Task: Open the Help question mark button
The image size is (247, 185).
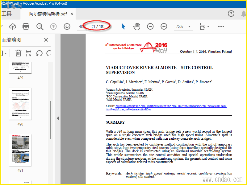Action: [x=231, y=14]
